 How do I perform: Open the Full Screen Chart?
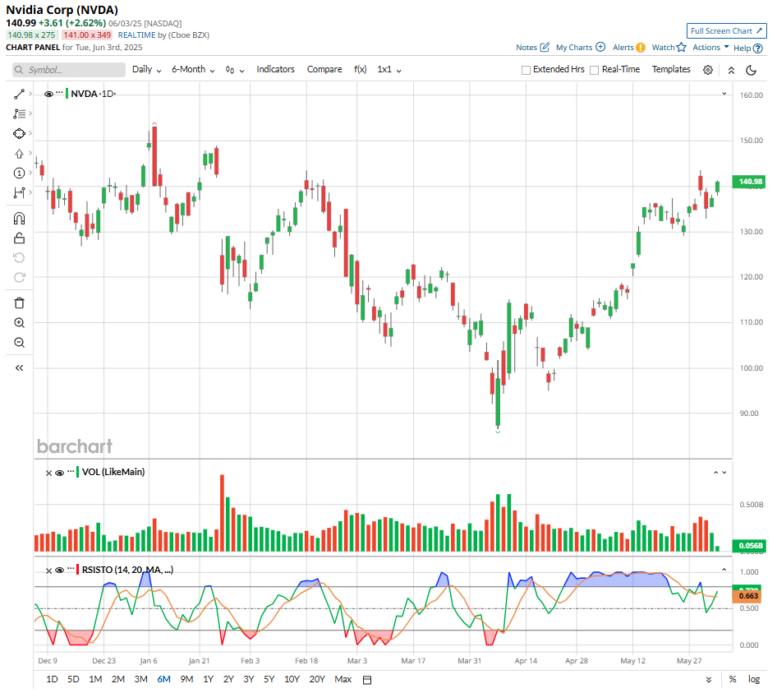726,30
